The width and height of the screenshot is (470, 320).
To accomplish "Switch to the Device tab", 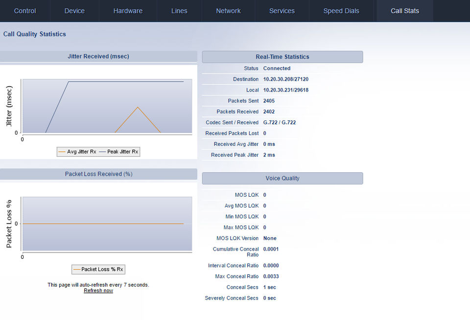I will click(74, 11).
